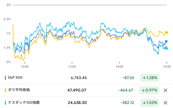This screenshot has width=173, height=108.
Task: Click the Nasdaq down 1.53% badge
Action: 149,103
